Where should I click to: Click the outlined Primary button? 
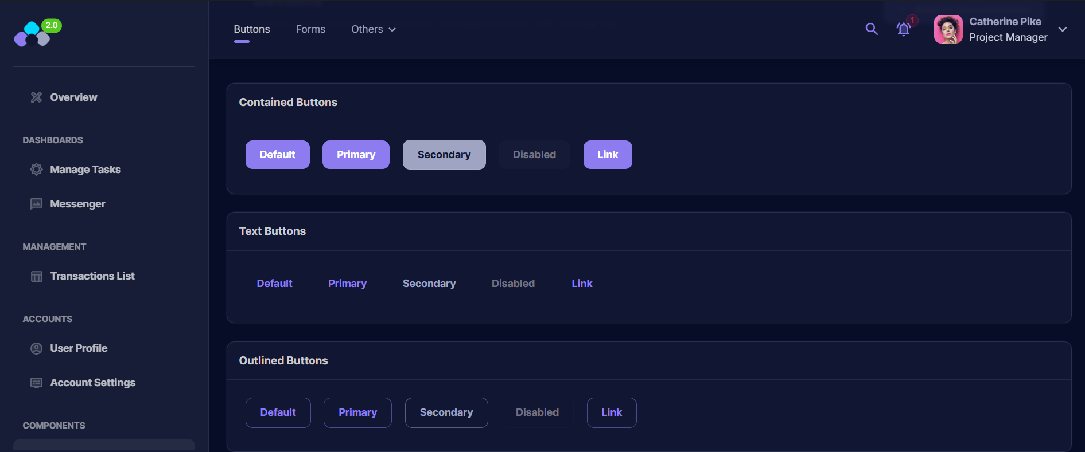[x=357, y=412]
